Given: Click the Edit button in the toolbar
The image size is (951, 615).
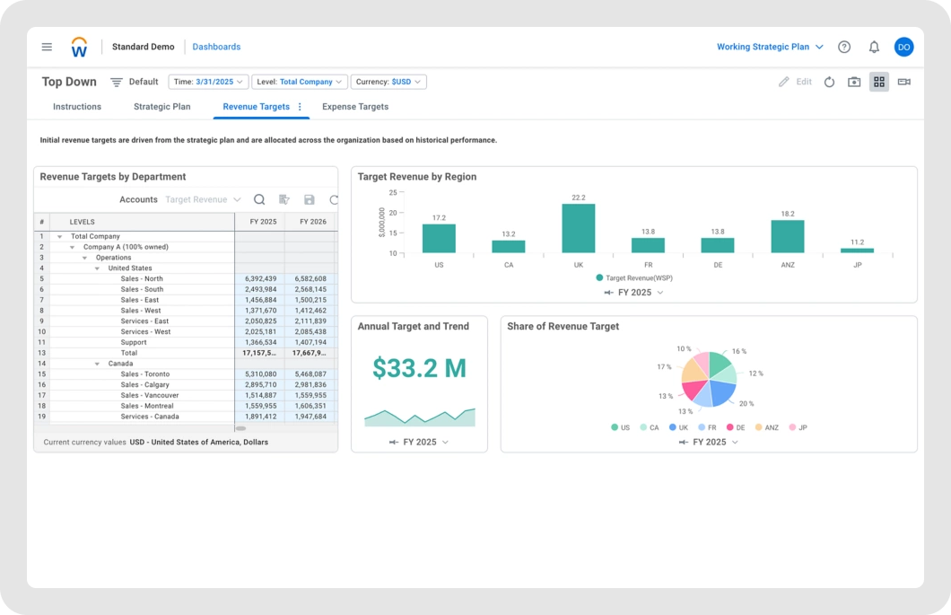Looking at the screenshot, I should point(793,82).
